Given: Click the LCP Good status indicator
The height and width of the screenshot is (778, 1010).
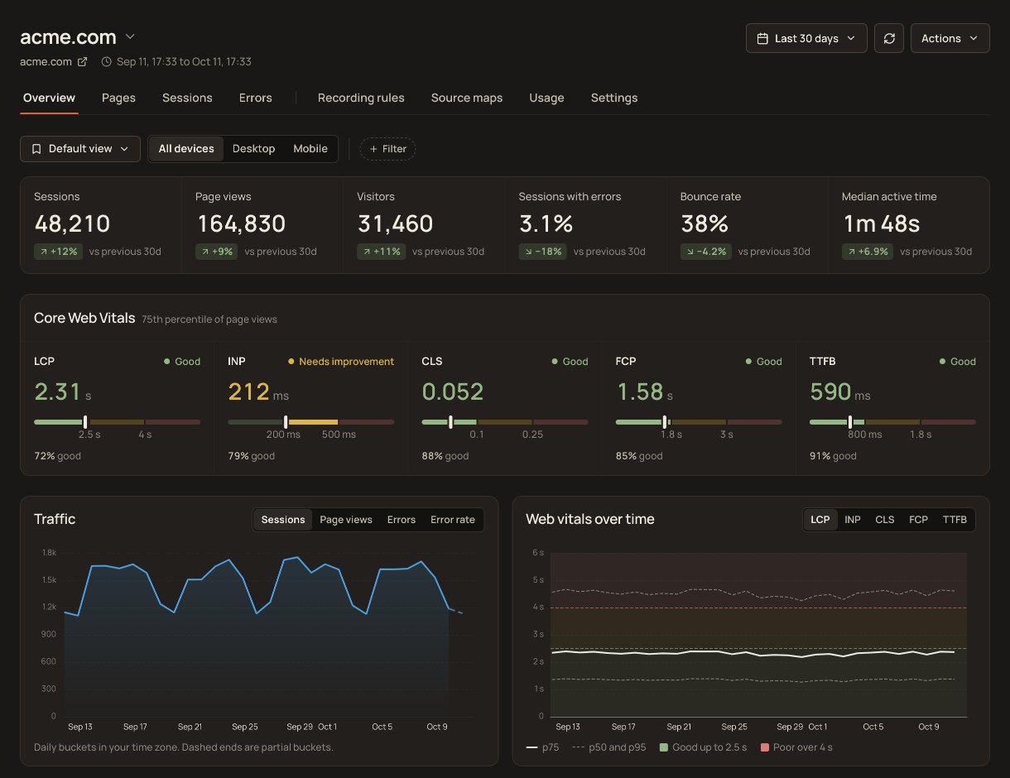Looking at the screenshot, I should point(182,362).
